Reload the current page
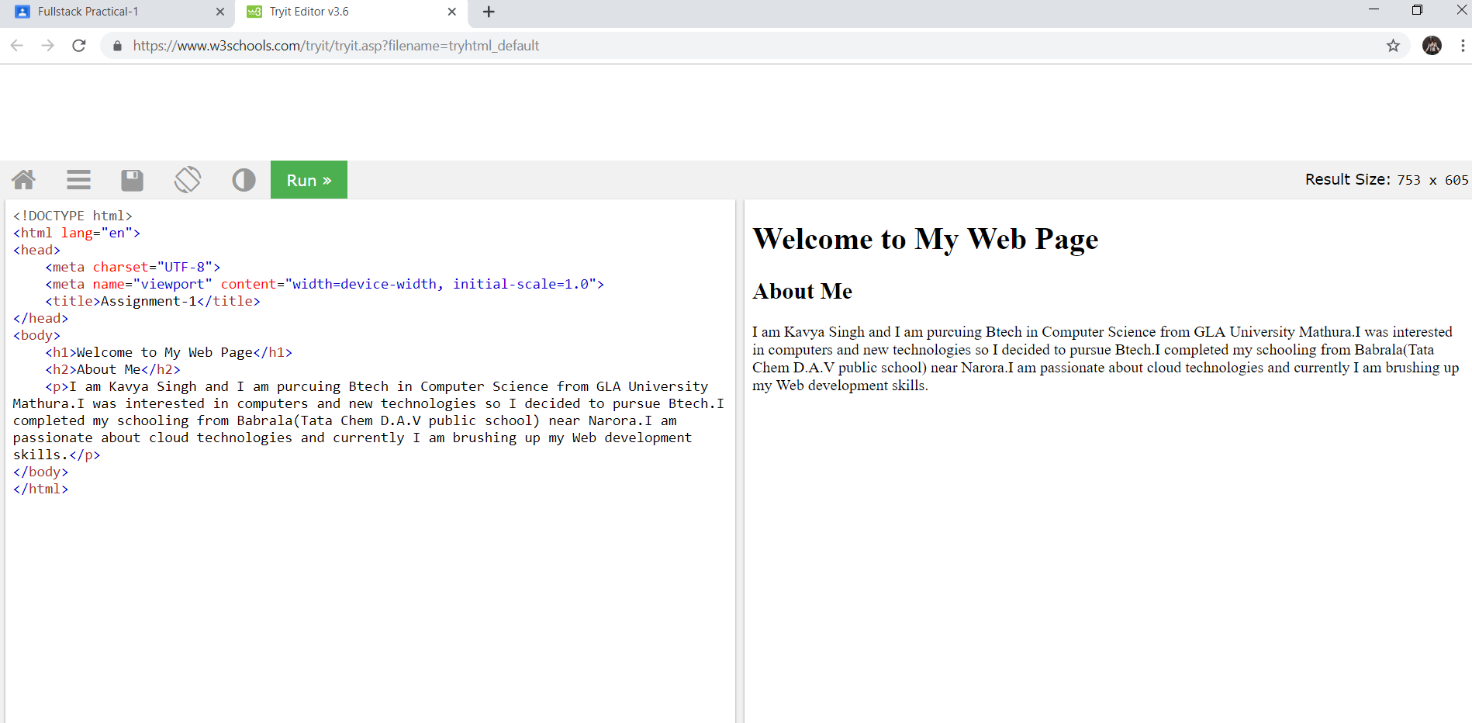Image resolution: width=1472 pixels, height=723 pixels. point(79,46)
